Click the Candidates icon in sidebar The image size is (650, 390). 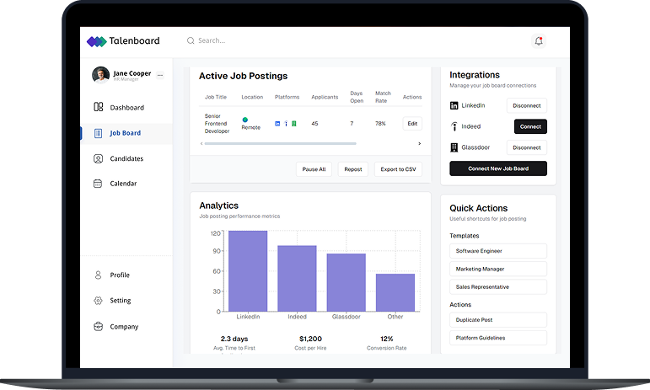point(99,158)
